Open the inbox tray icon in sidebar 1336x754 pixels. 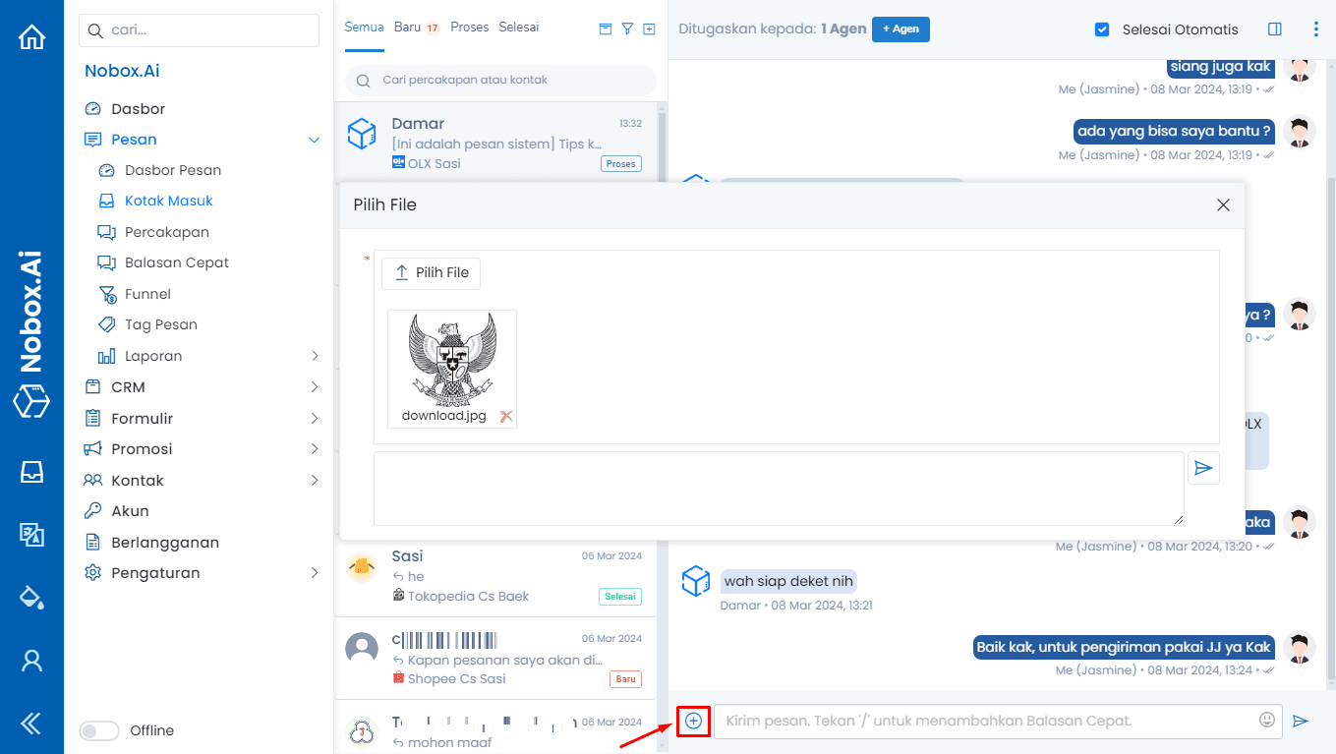[x=31, y=472]
